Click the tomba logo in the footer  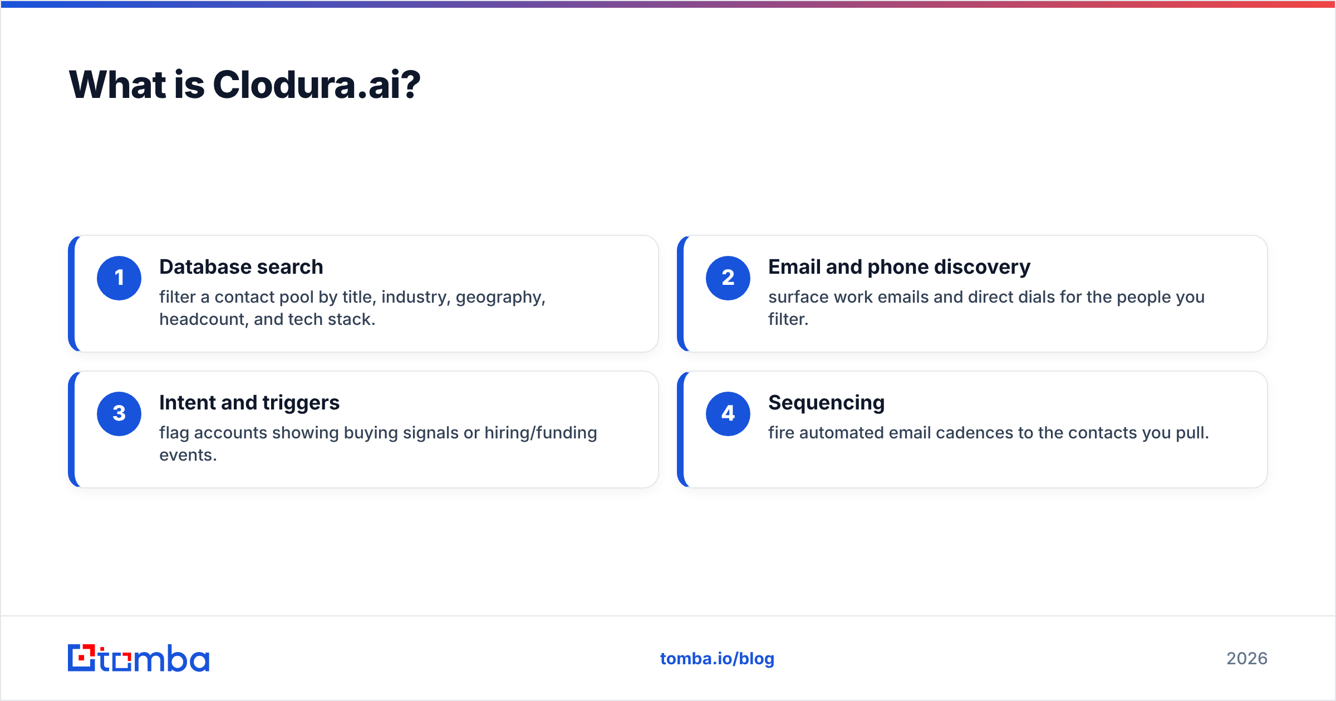click(x=139, y=658)
